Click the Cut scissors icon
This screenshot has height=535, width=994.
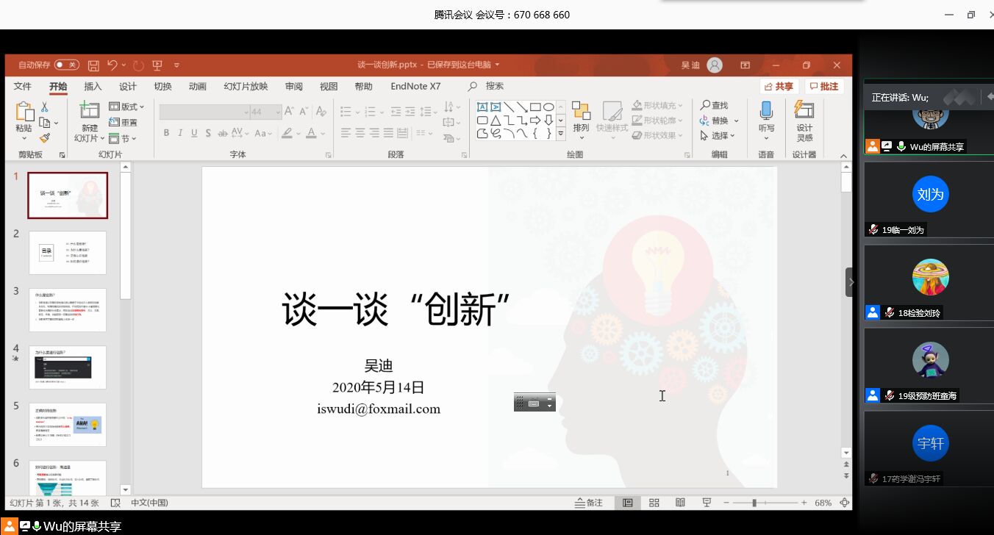(x=45, y=107)
